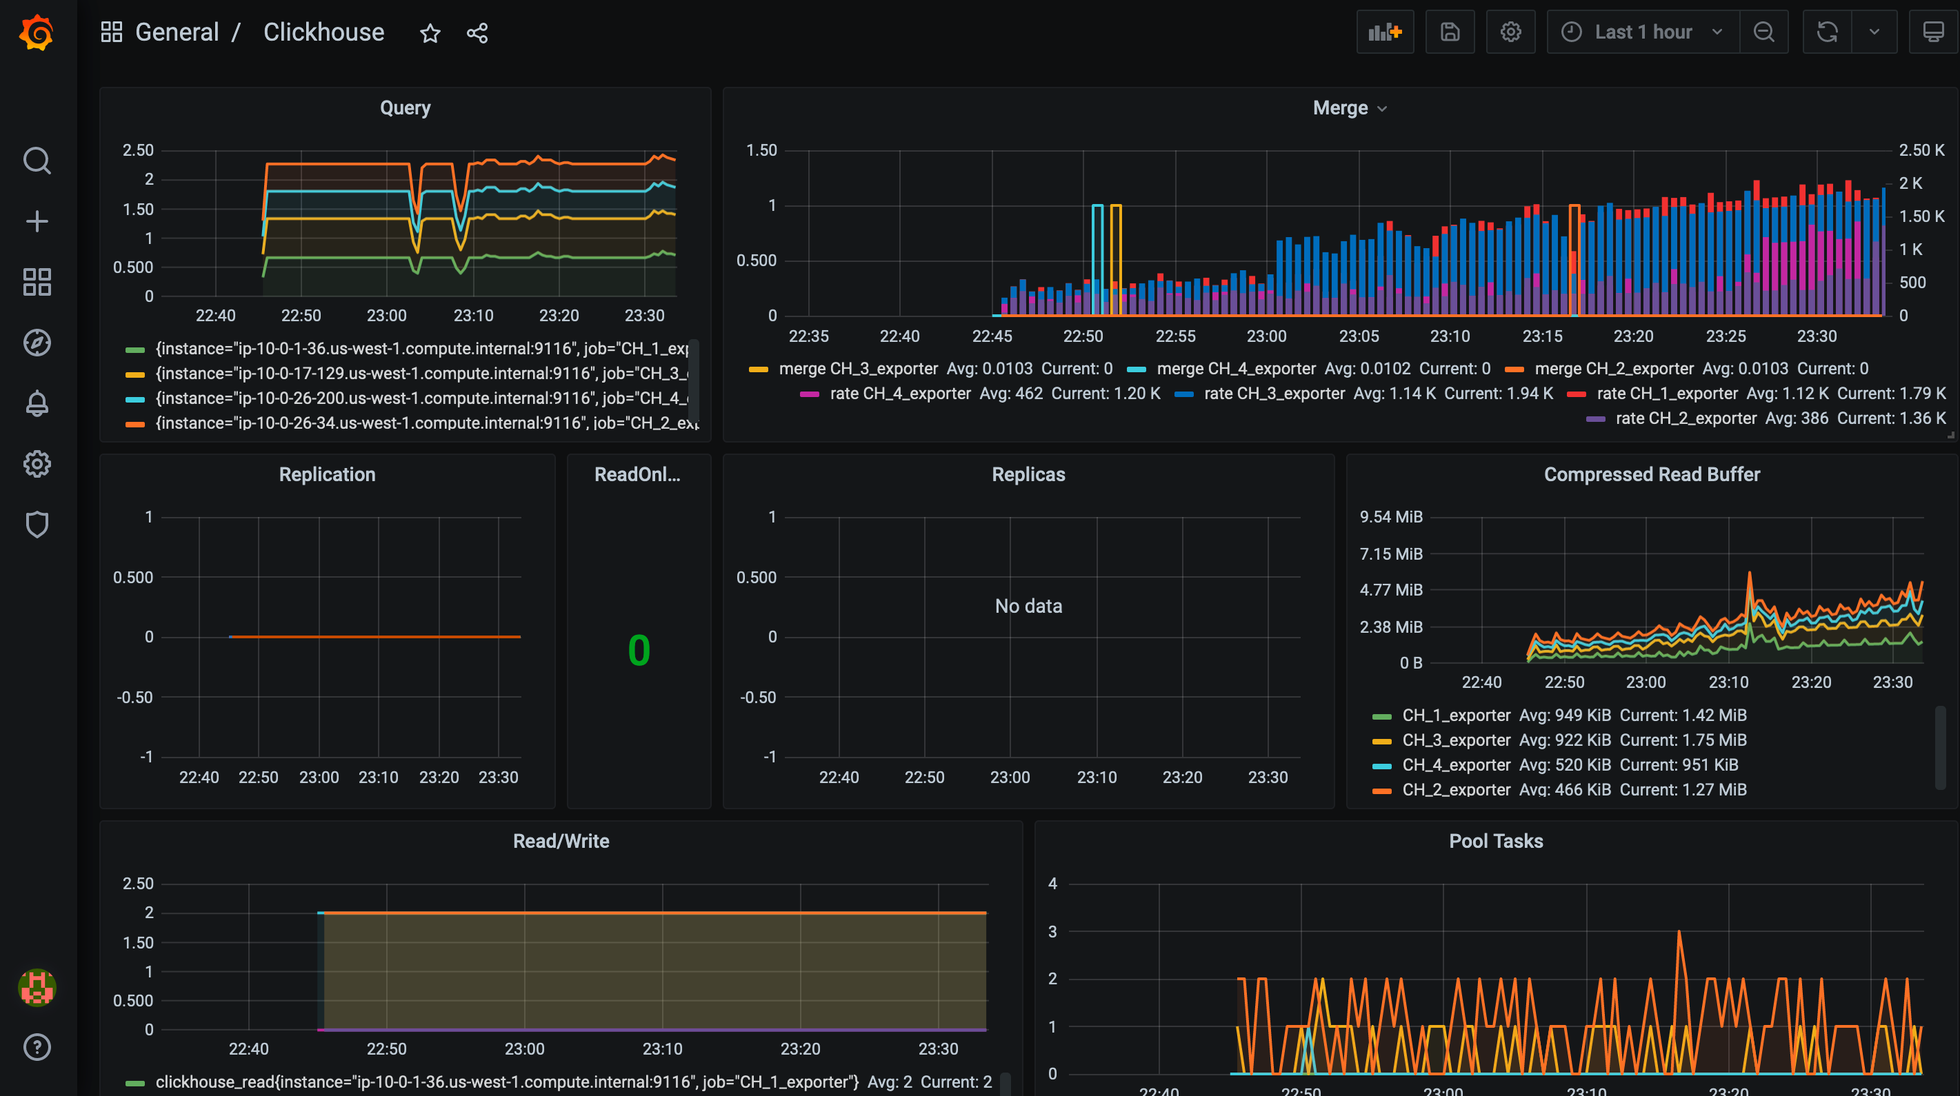This screenshot has width=1960, height=1096.
Task: Click the Add panel icon
Action: (x=1385, y=32)
